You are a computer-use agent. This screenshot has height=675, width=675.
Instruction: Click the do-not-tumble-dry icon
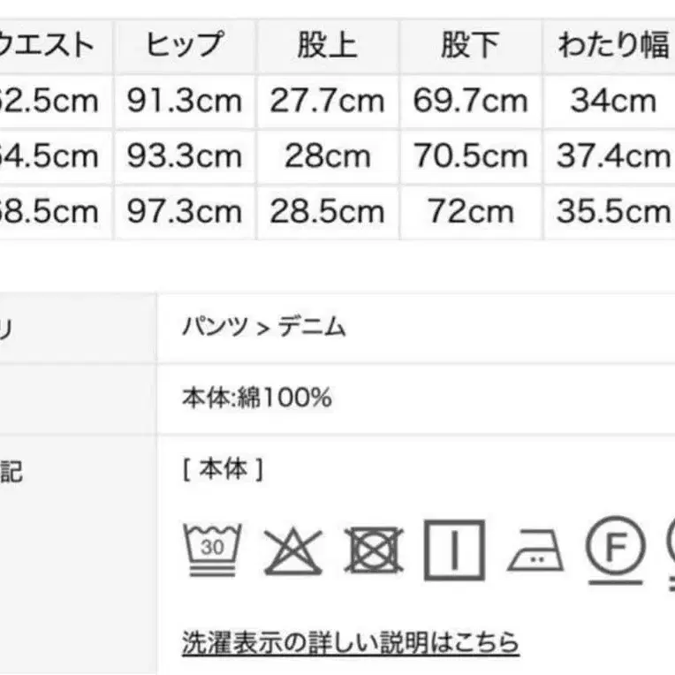pos(374,550)
